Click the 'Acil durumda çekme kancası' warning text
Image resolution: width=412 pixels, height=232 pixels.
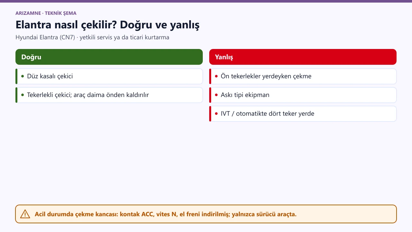[x=165, y=214]
